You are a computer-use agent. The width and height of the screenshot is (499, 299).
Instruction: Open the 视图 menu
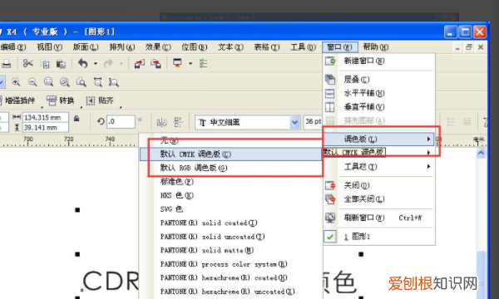(x=49, y=47)
